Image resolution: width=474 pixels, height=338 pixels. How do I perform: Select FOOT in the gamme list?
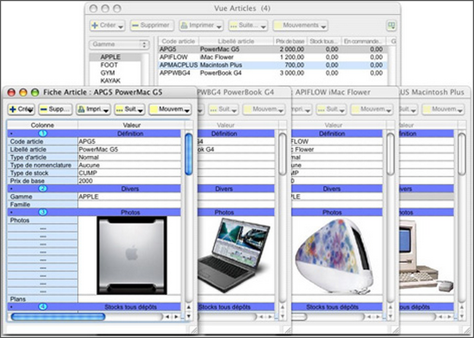tap(109, 65)
